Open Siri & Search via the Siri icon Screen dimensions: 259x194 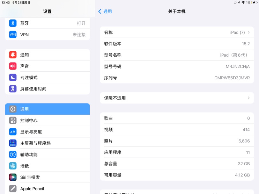point(13,177)
